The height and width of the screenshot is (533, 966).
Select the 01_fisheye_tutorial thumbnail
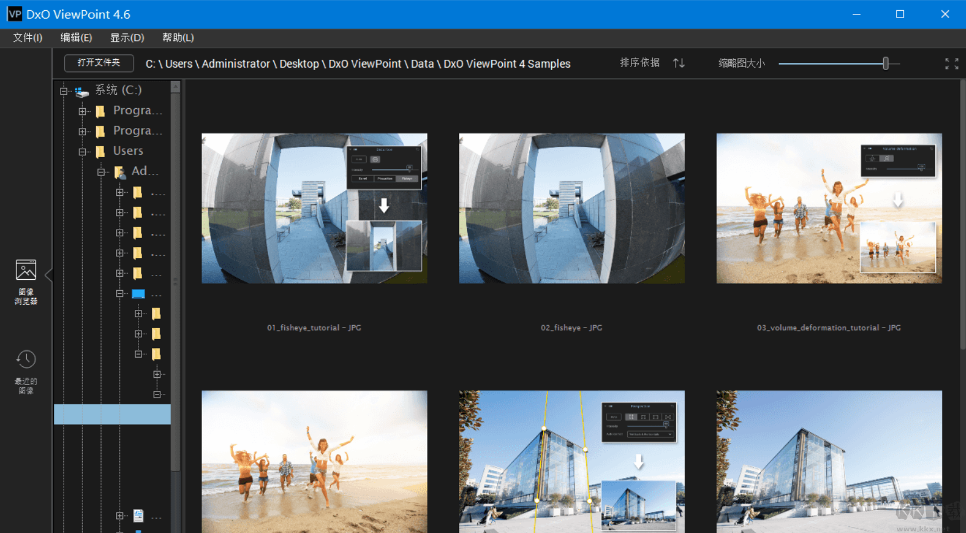click(314, 208)
